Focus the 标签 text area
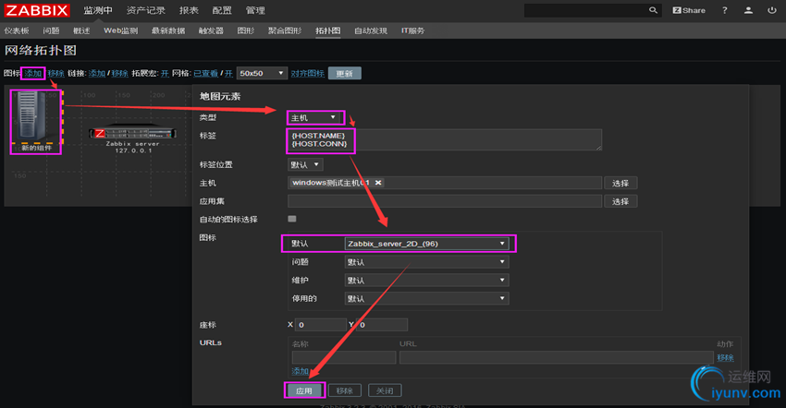786x408 pixels. click(445, 139)
